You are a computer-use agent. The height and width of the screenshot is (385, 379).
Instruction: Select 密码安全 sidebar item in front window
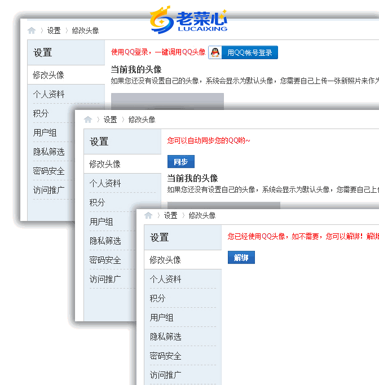tap(165, 356)
